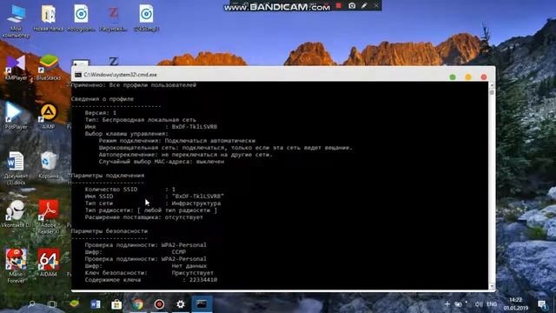Open Word from the taskbar
Image resolution: width=556 pixels, height=313 pixels.
[x=96, y=304]
